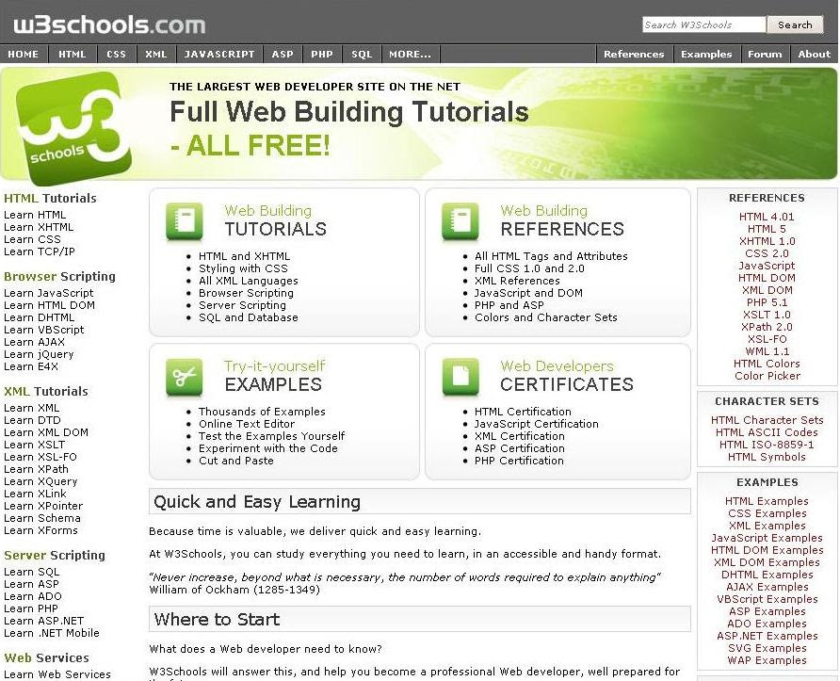Viewport: 840px width, 681px height.
Task: Open the HTML Colors link
Action: [767, 364]
